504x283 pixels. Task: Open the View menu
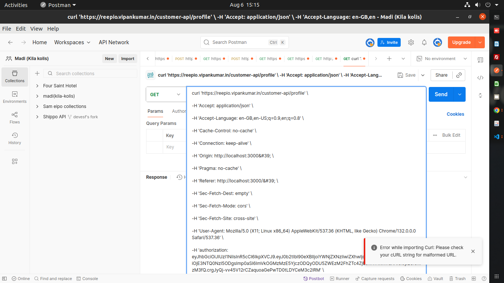pyautogui.click(x=36, y=29)
